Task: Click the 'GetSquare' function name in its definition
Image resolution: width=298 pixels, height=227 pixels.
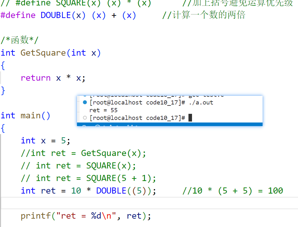Action: click(x=43, y=53)
